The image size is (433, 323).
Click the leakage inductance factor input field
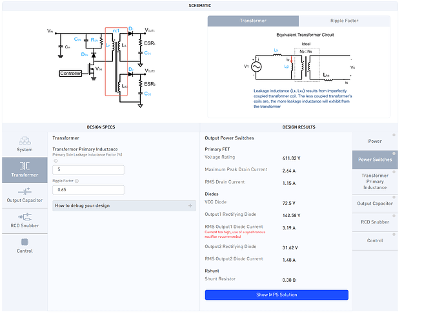[88, 170]
